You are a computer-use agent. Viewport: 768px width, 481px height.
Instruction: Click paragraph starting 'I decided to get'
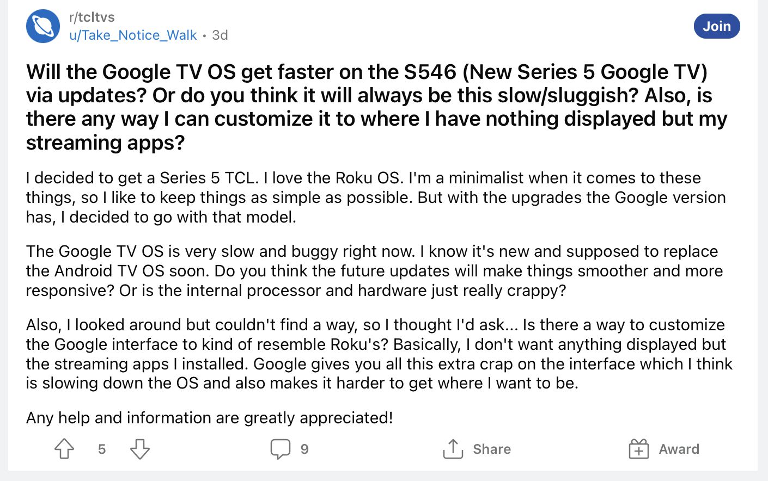click(376, 198)
